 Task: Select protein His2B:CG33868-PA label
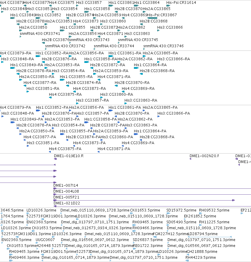click(x=157, y=137)
